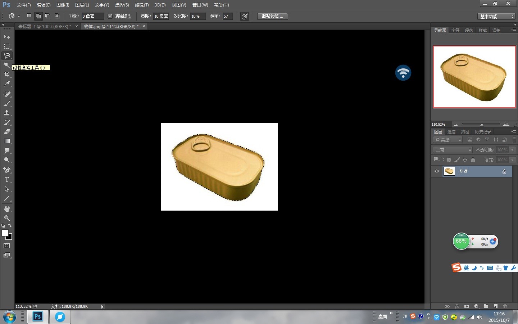Open the Layers panel options menu
This screenshot has width=518, height=324.
tap(514, 132)
